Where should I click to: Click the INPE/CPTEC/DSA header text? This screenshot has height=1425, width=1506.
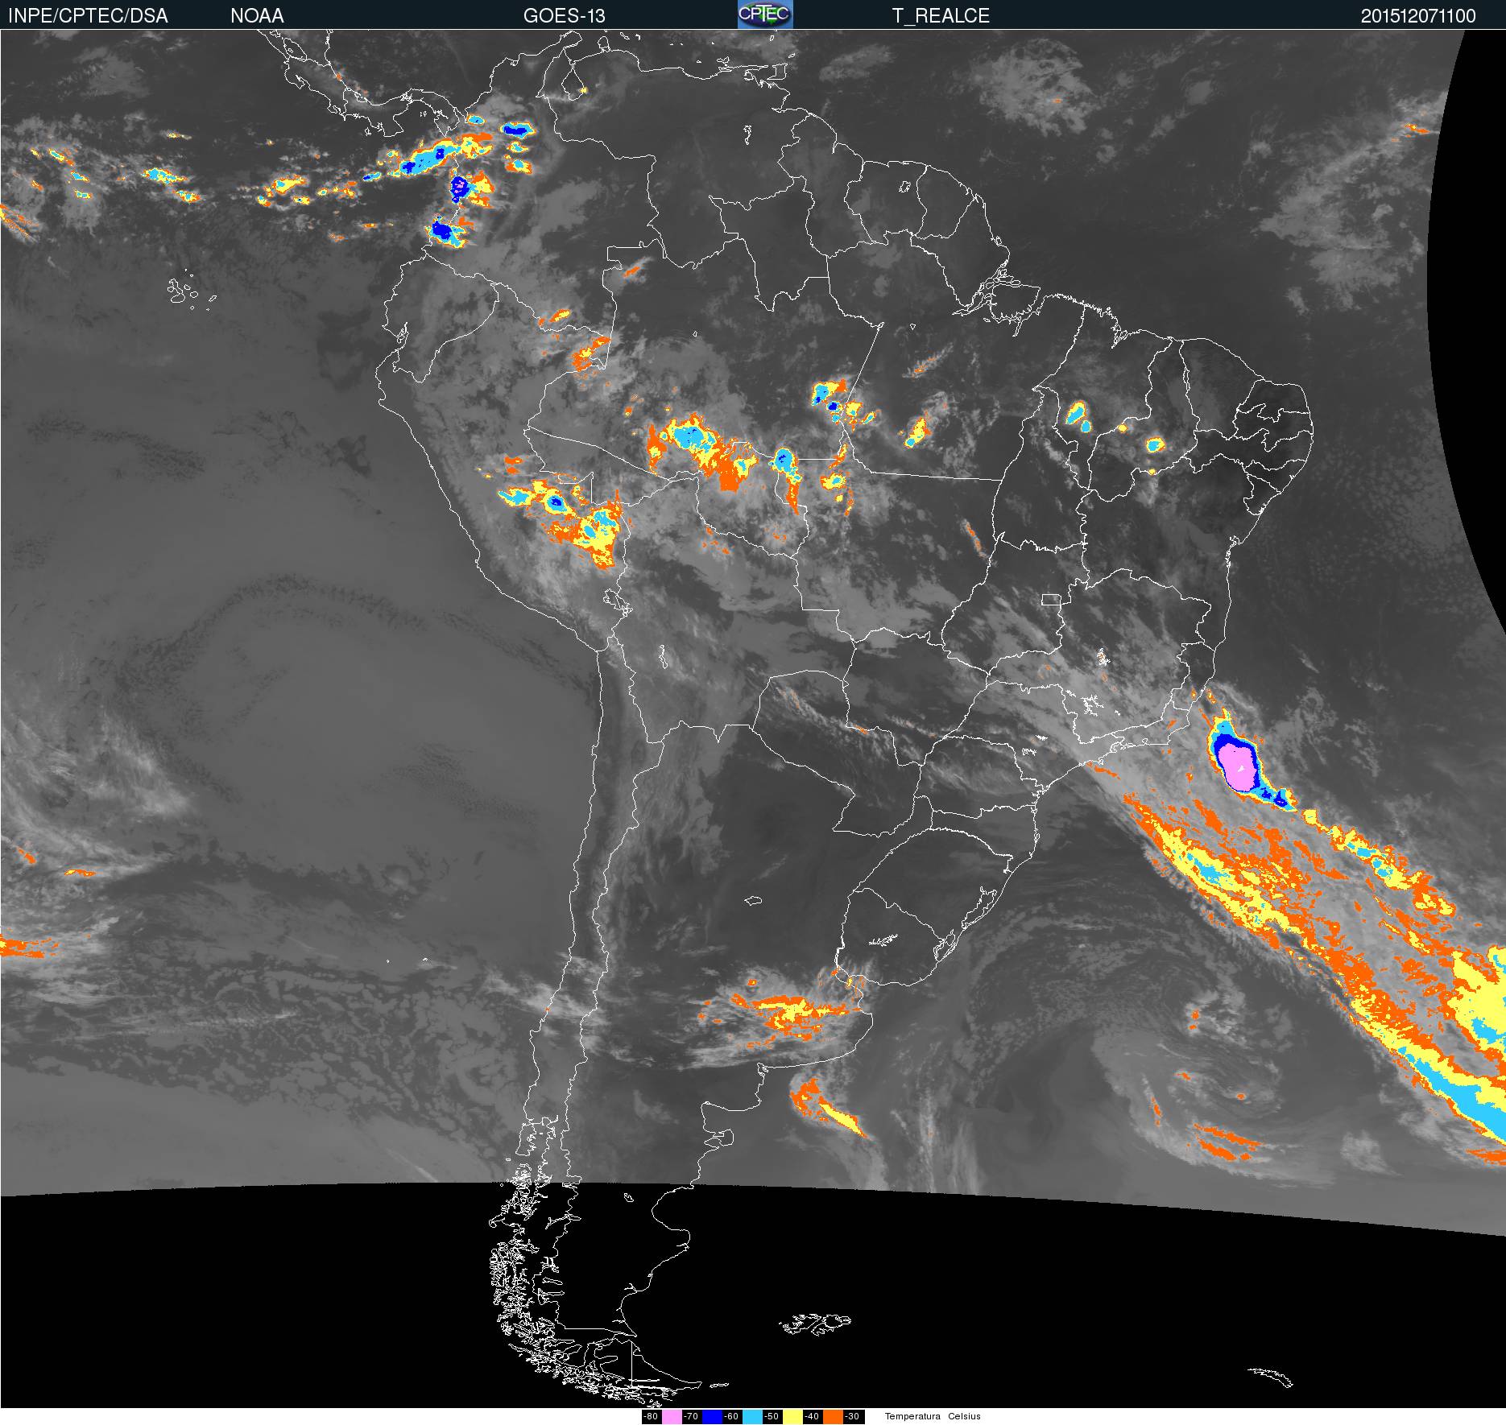coord(88,15)
